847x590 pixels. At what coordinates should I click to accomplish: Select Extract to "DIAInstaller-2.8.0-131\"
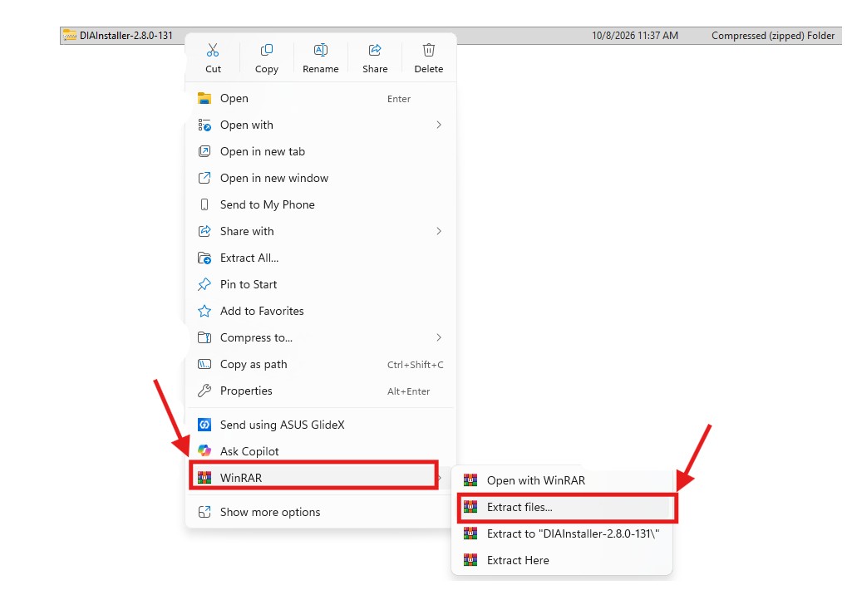(x=563, y=533)
